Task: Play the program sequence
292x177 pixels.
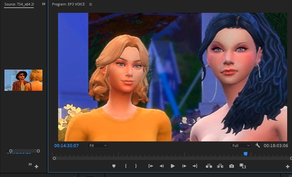Action: 173,166
